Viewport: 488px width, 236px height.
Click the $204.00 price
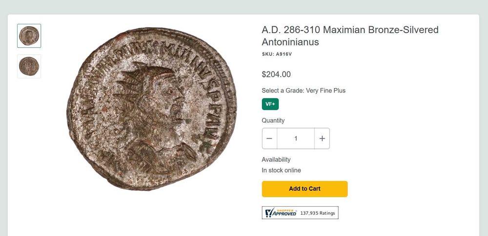coord(276,74)
